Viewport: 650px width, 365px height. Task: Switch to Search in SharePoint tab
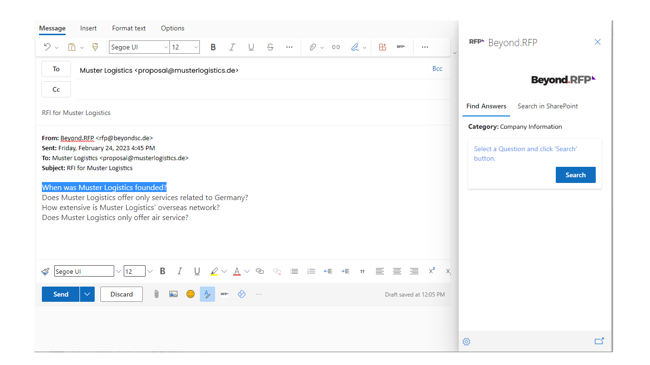[548, 106]
